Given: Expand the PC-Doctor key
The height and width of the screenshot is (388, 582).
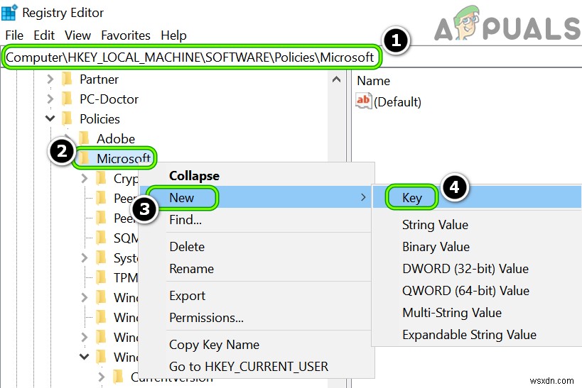Looking at the screenshot, I should pos(50,99).
